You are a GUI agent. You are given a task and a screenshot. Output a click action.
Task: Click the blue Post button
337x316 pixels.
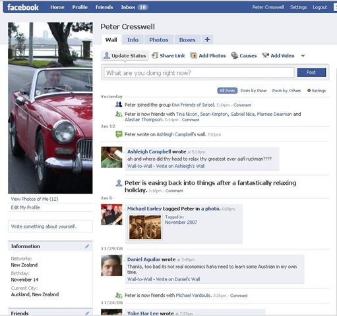(x=311, y=72)
